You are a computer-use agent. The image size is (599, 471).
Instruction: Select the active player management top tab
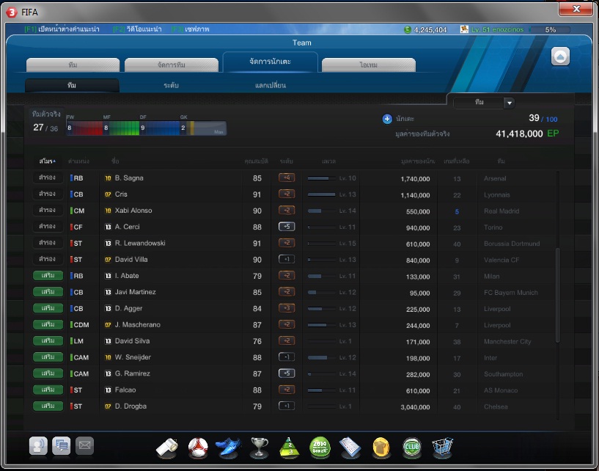270,62
